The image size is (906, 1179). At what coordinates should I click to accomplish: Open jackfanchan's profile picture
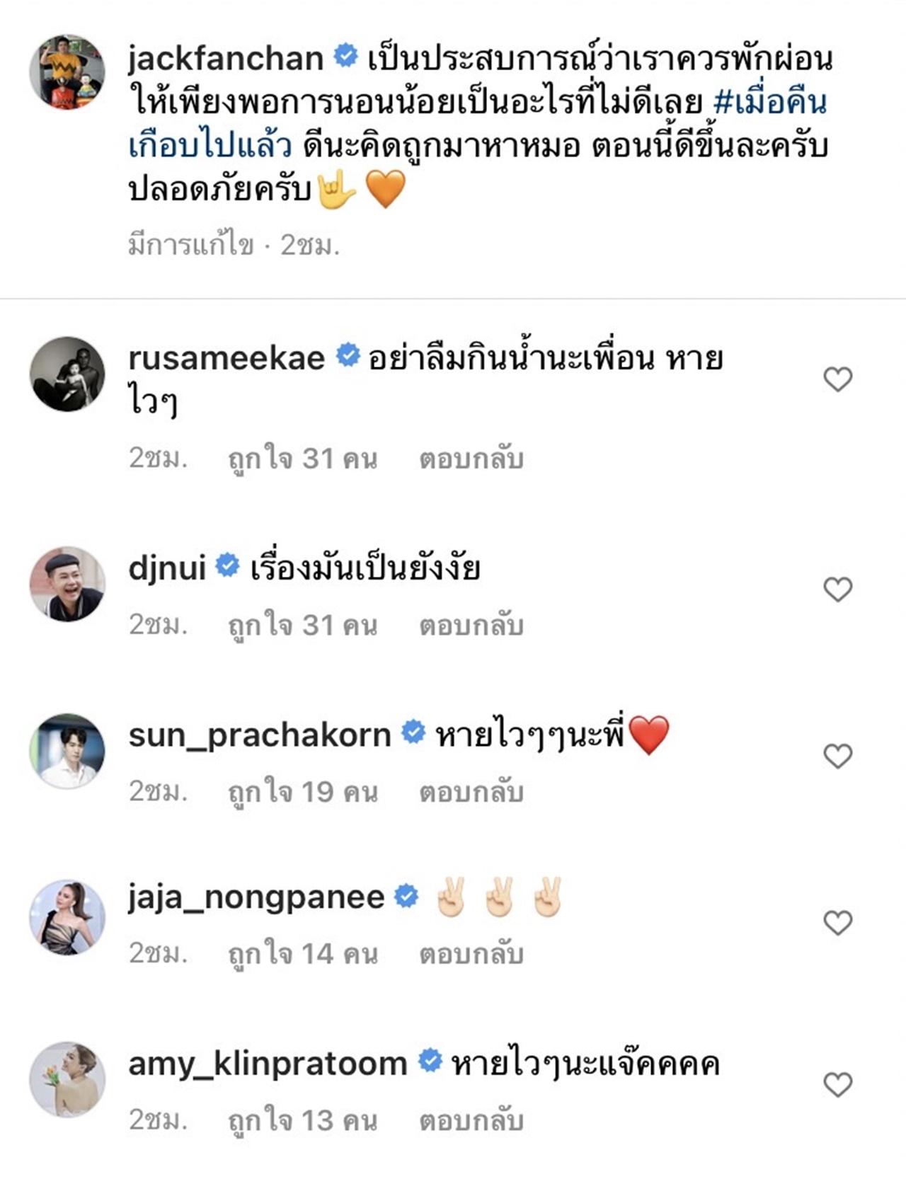pos(67,71)
